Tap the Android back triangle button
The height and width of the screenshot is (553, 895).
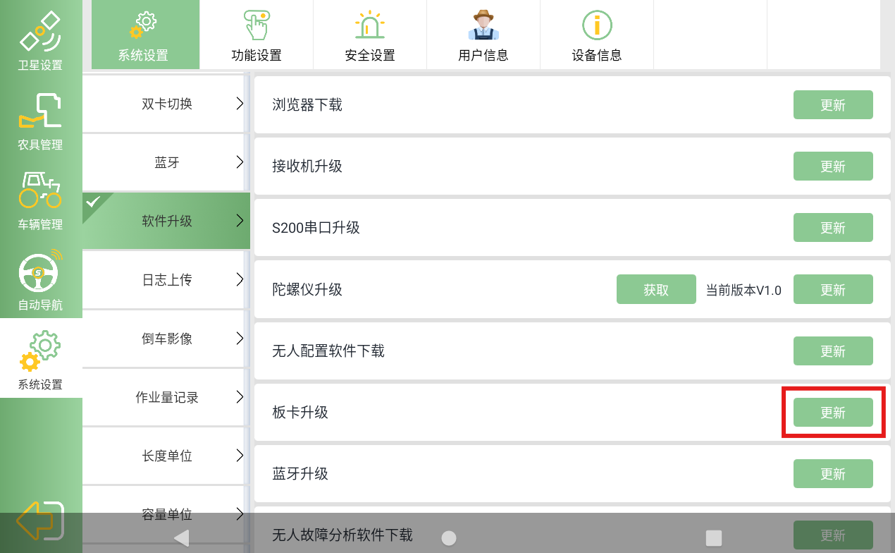coord(181,538)
